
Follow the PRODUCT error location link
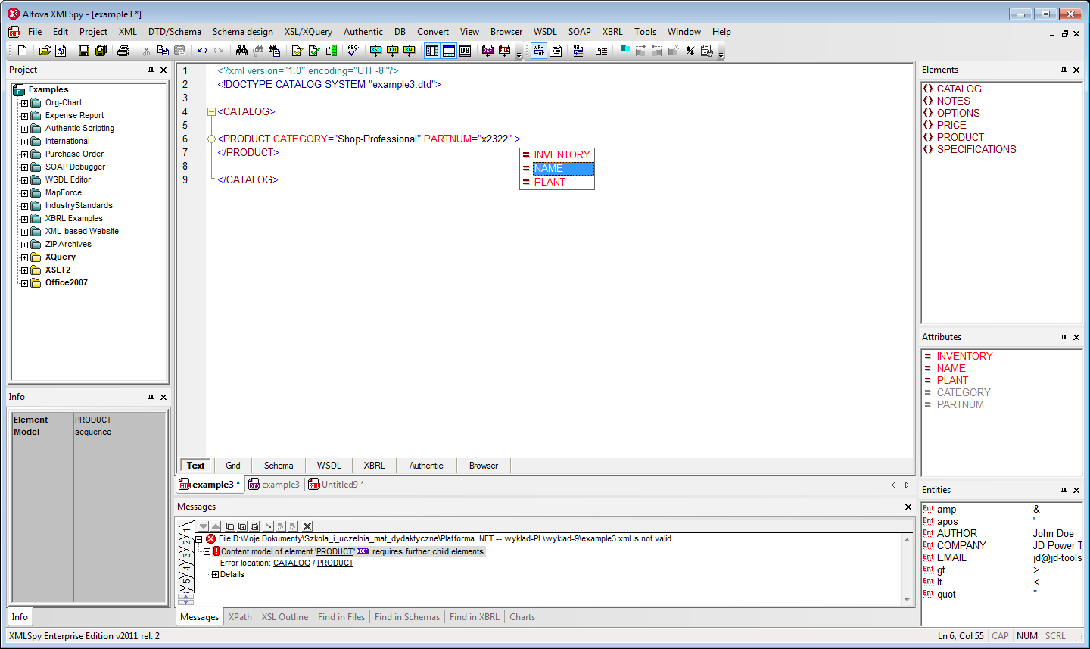[335, 563]
